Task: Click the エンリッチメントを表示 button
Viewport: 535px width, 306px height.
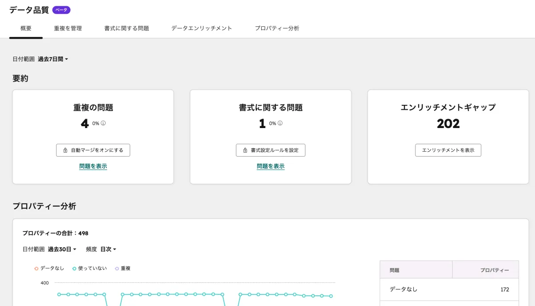Action: point(448,150)
